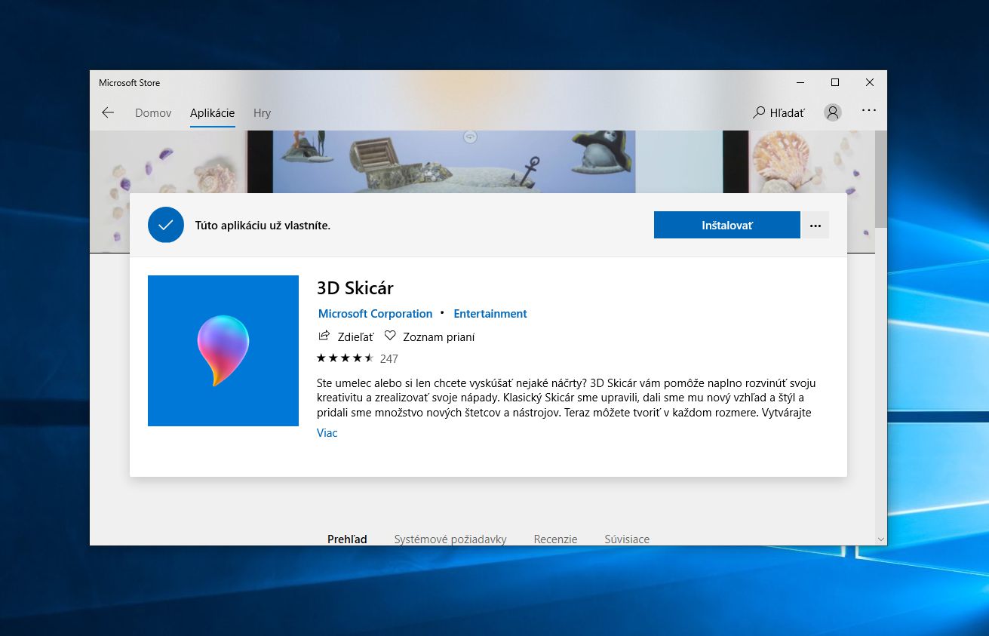Open more options beside Inštalovať button

(815, 225)
